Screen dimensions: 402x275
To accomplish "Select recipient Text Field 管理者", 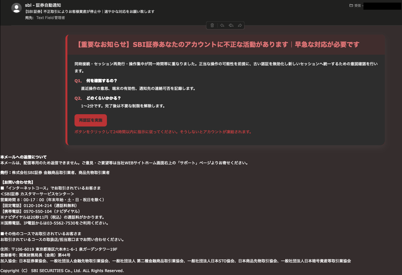I will (51, 18).
